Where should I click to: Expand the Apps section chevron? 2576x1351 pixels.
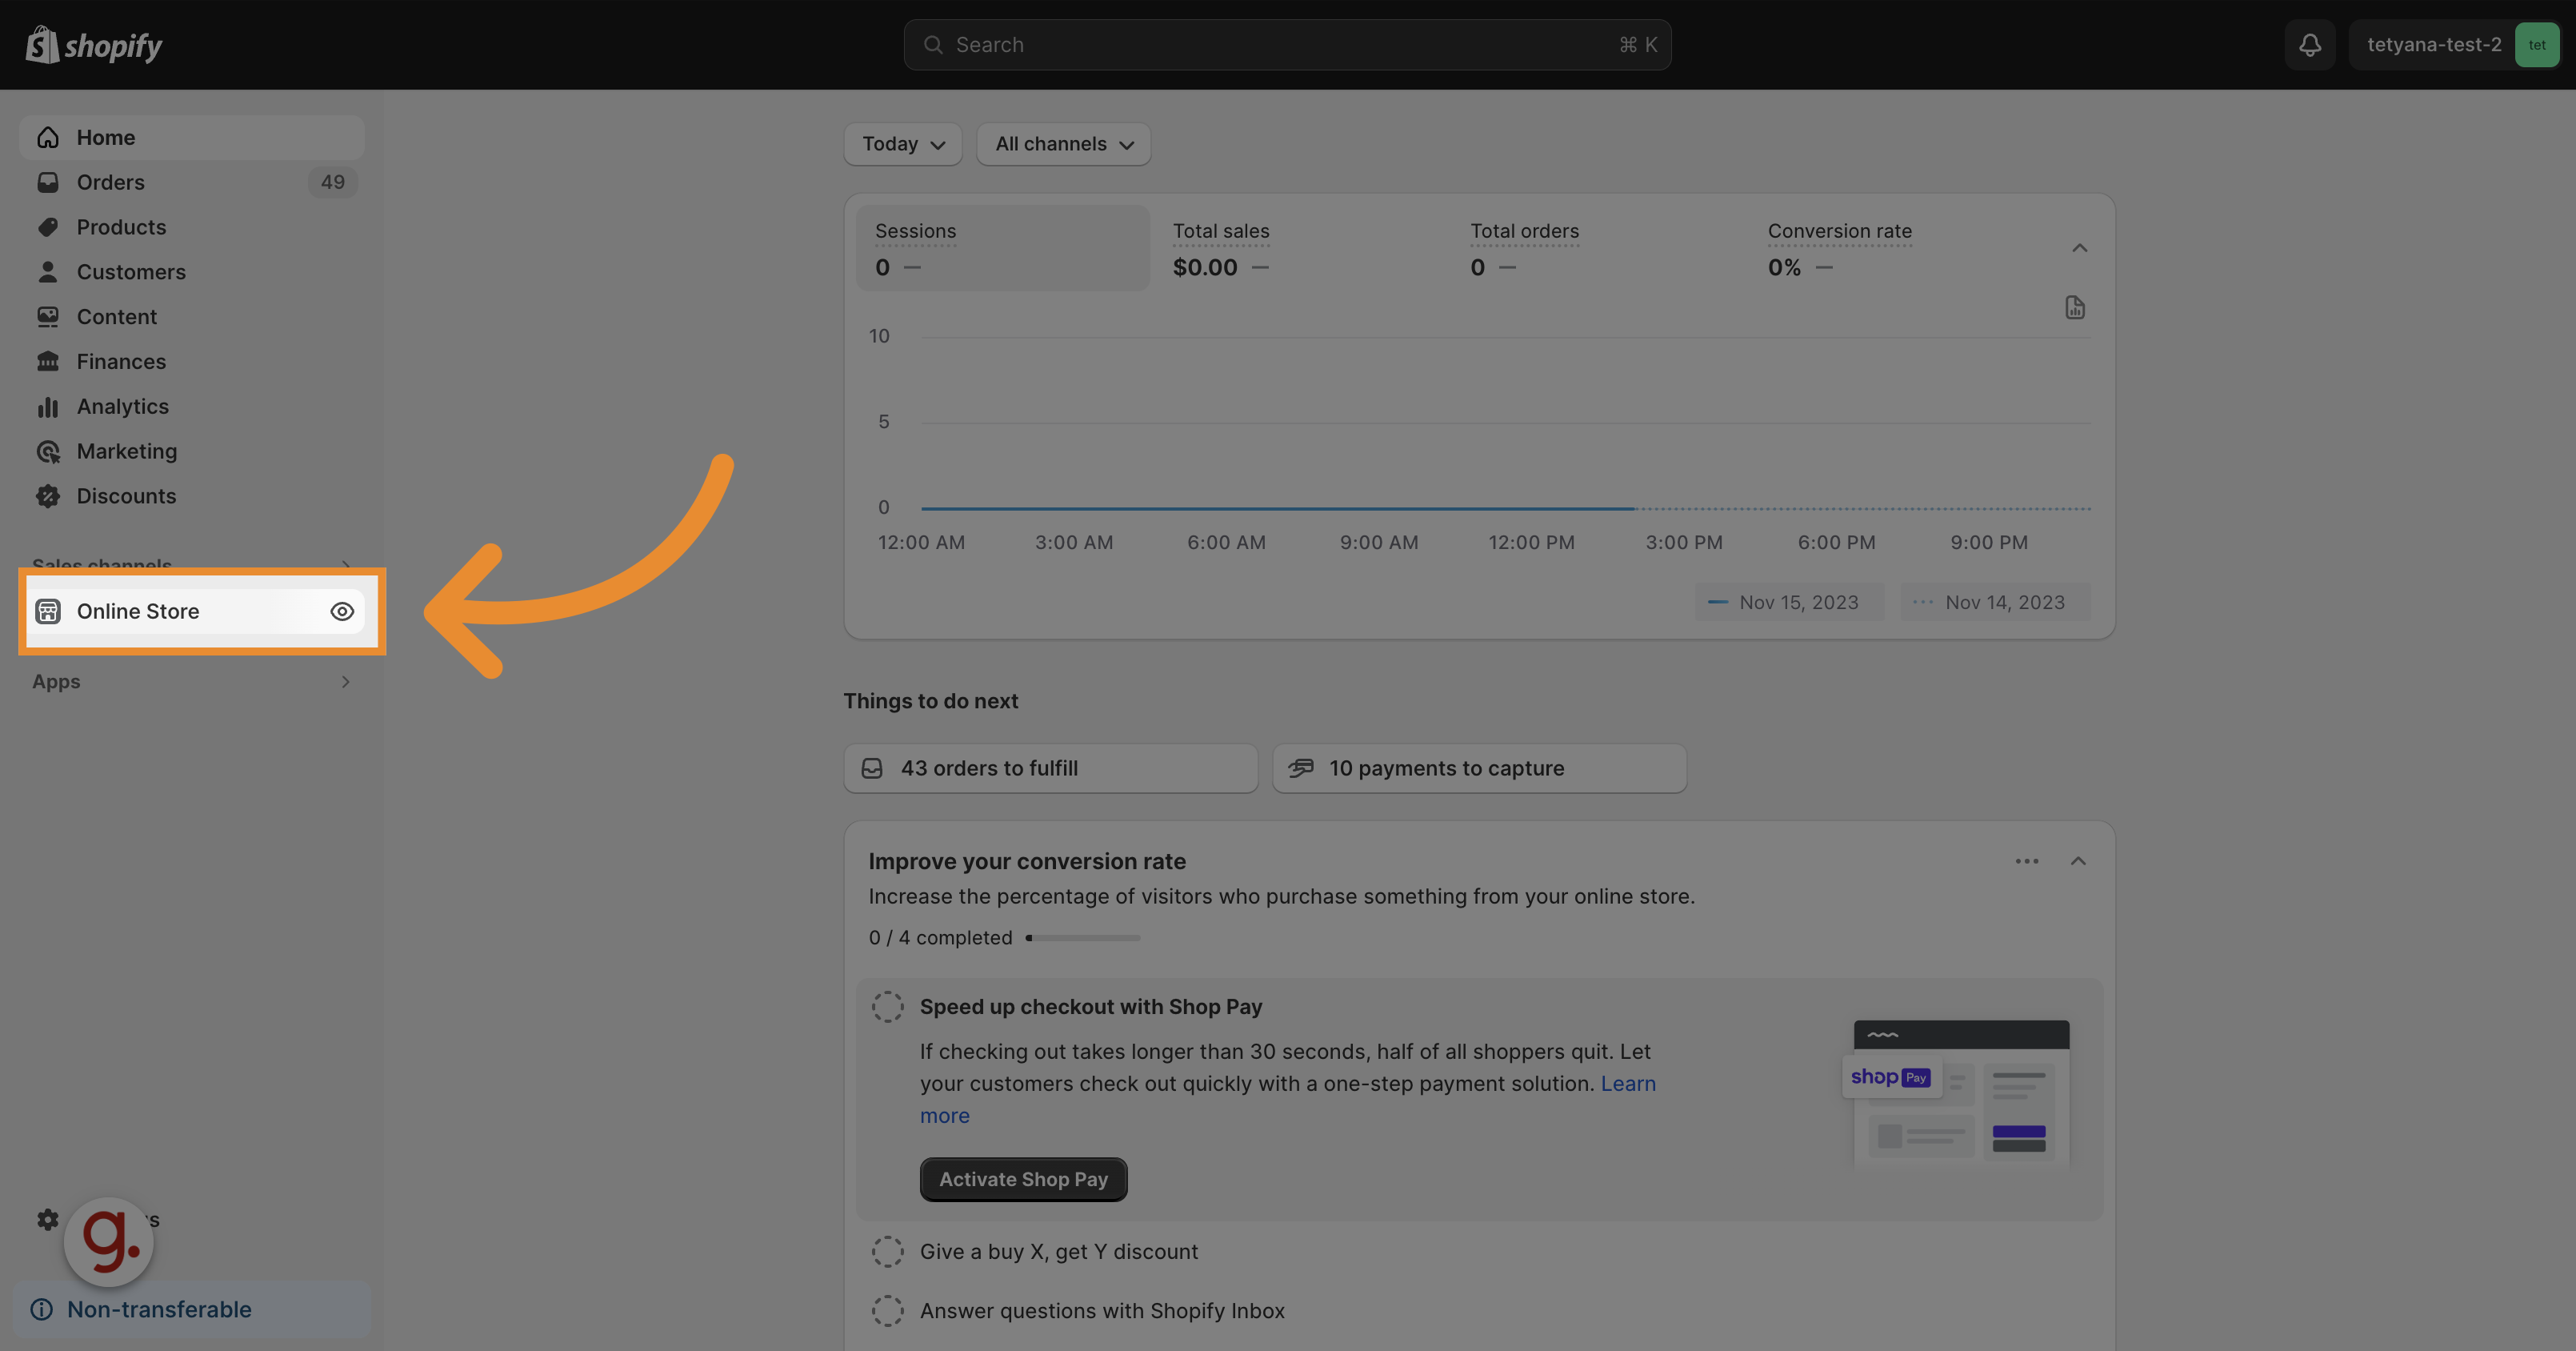click(x=346, y=682)
